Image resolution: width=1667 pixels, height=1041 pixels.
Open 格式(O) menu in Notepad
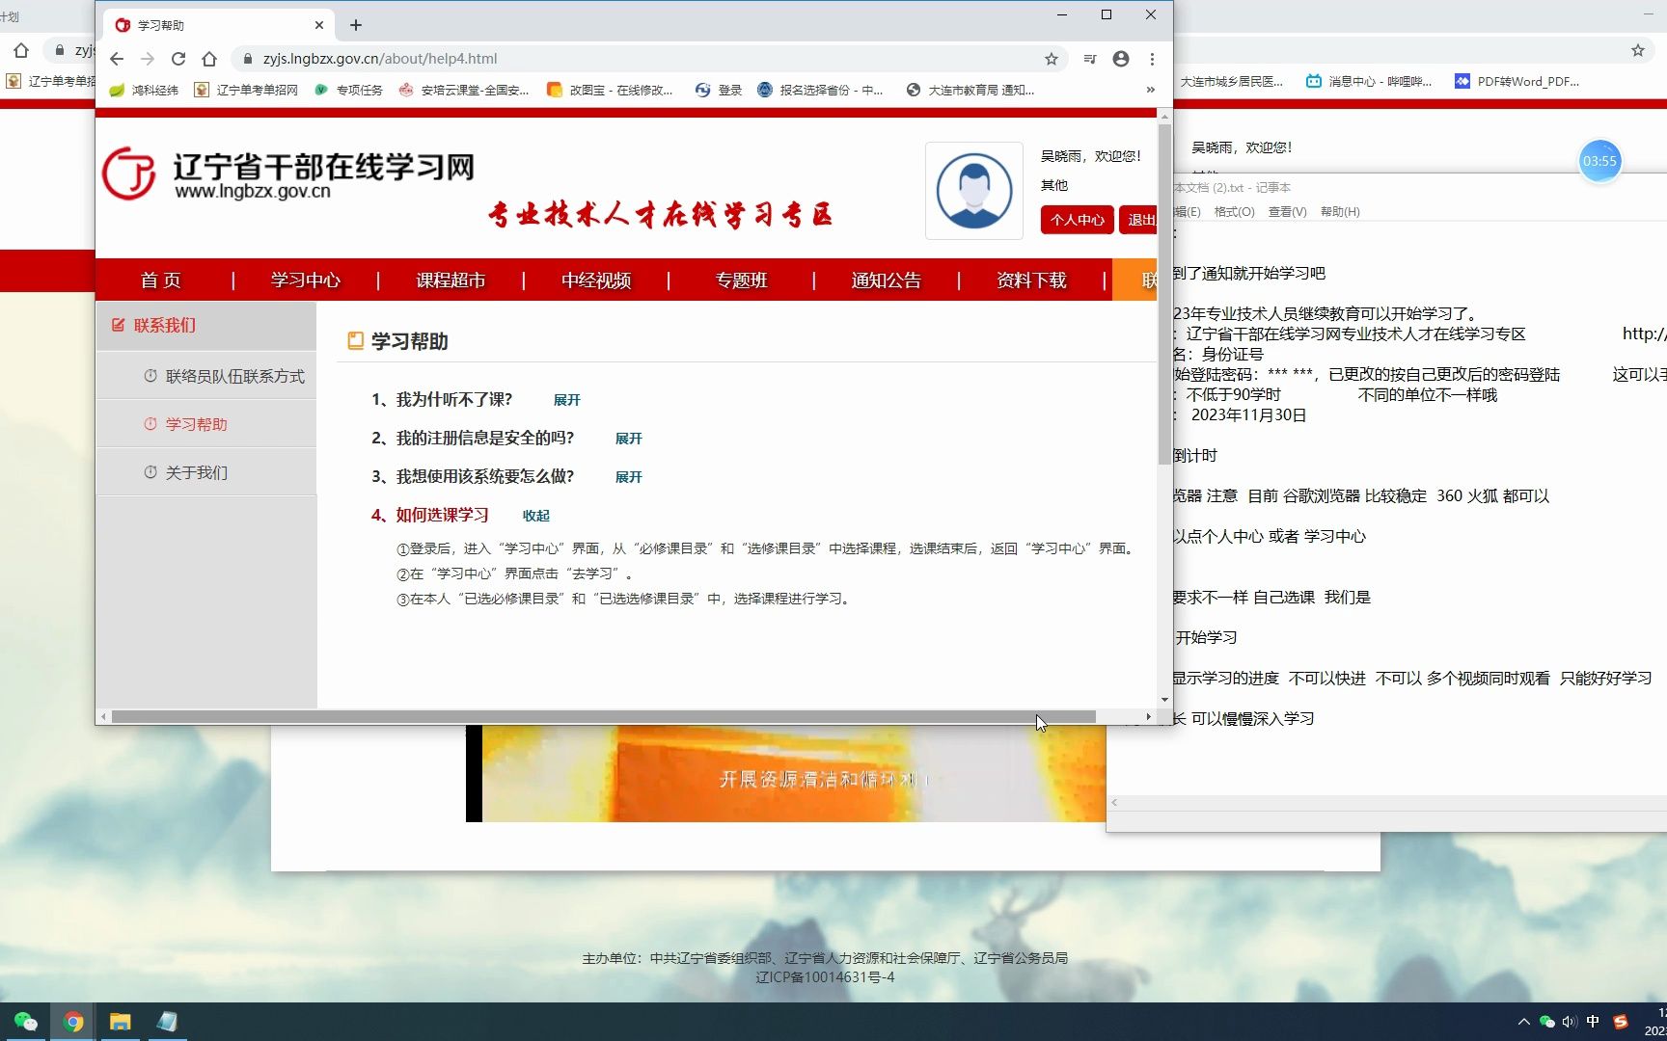[x=1234, y=212]
